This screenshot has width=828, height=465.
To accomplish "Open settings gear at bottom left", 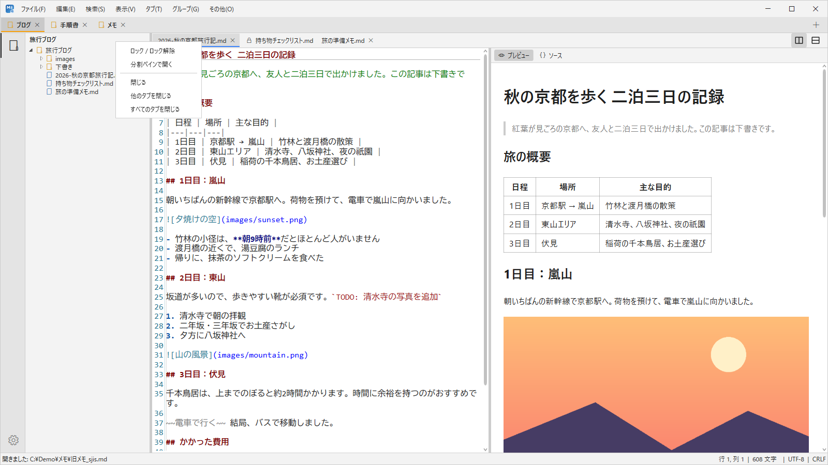I will [13, 440].
